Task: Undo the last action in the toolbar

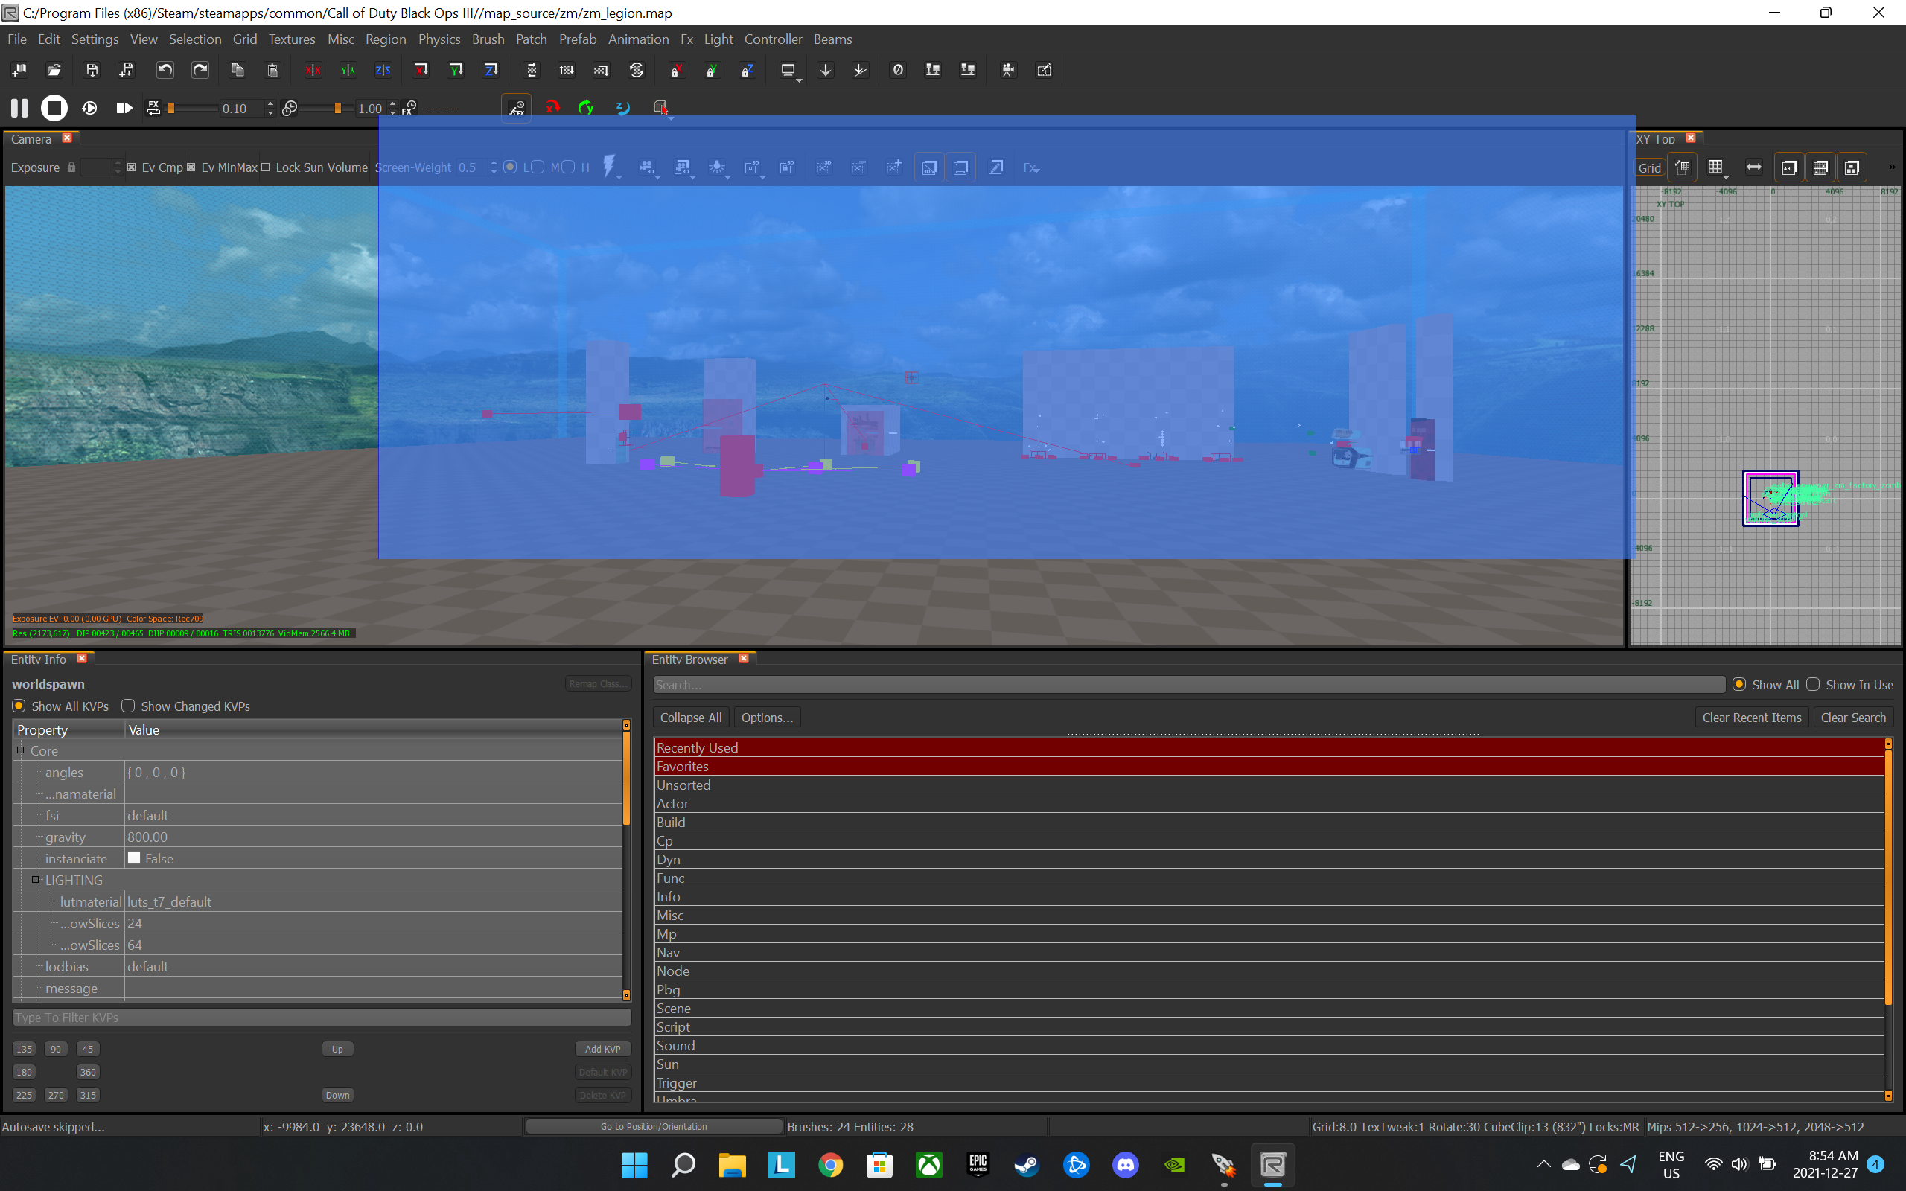Action: coord(165,70)
